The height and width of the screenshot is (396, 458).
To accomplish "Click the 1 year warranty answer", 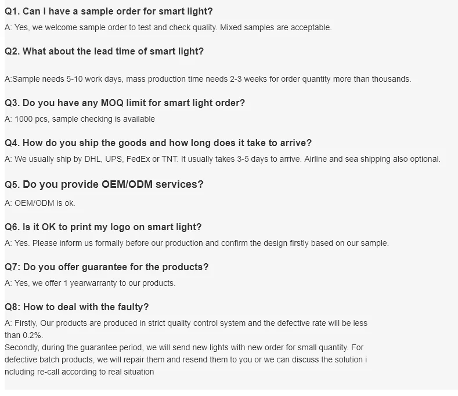I will pos(90,283).
